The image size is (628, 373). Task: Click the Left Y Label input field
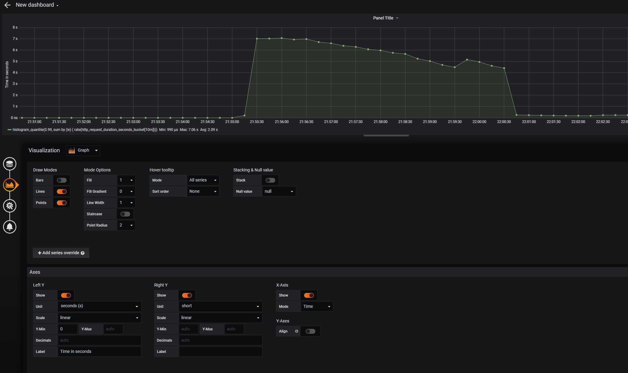coord(99,351)
